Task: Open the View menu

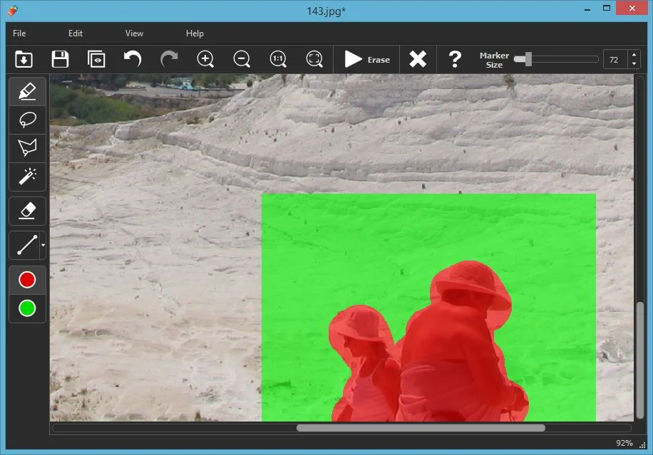Action: [x=134, y=33]
